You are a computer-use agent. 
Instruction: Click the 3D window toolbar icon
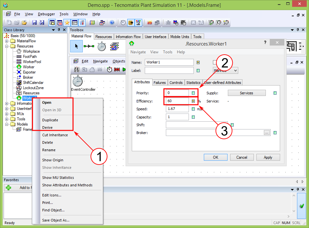pos(60,22)
